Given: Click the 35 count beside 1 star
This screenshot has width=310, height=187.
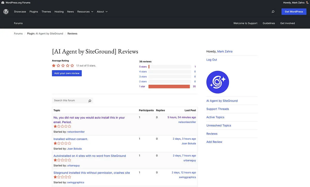Looking at the screenshot, I should pyautogui.click(x=194, y=87).
